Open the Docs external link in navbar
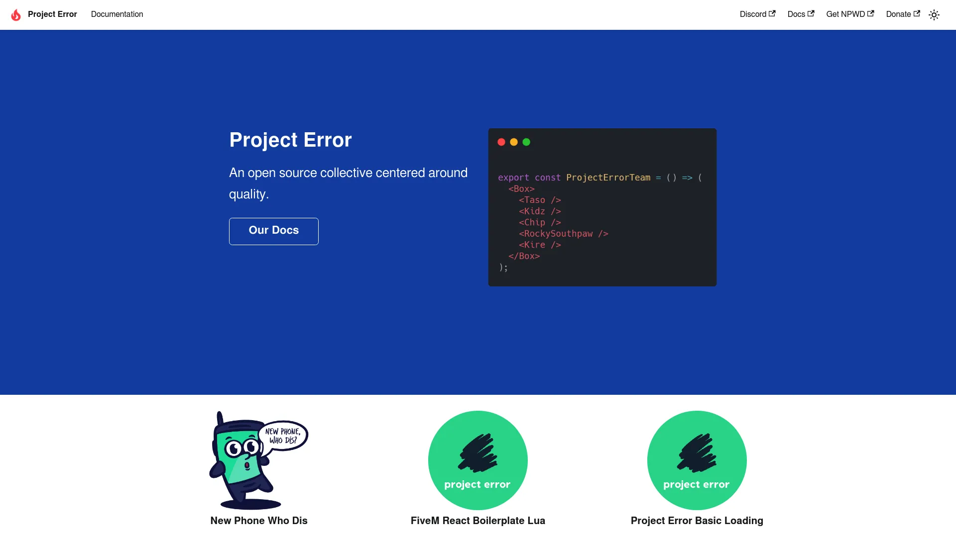Screen dimensions: 956x537 point(801,14)
